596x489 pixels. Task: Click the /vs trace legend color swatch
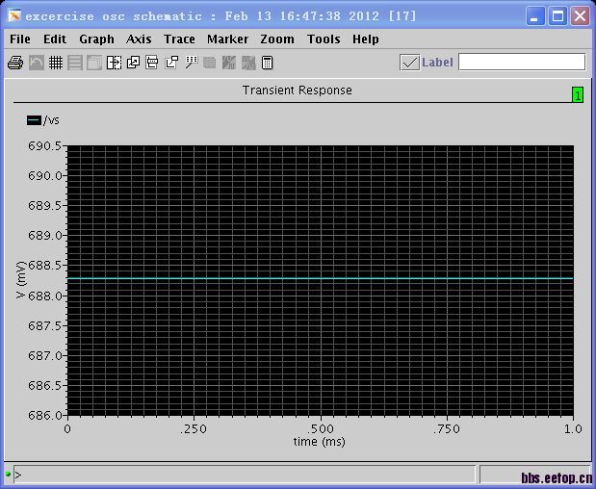point(34,120)
